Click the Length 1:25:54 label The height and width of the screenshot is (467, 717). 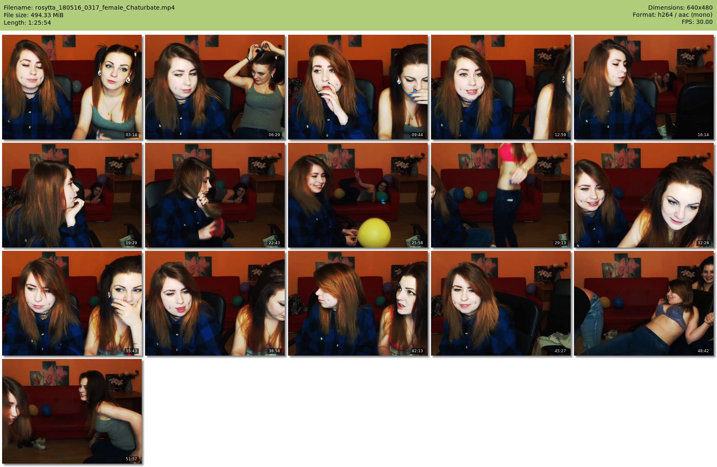click(x=27, y=23)
